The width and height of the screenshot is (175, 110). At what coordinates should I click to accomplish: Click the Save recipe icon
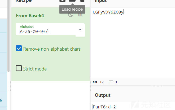[x=62, y=1]
